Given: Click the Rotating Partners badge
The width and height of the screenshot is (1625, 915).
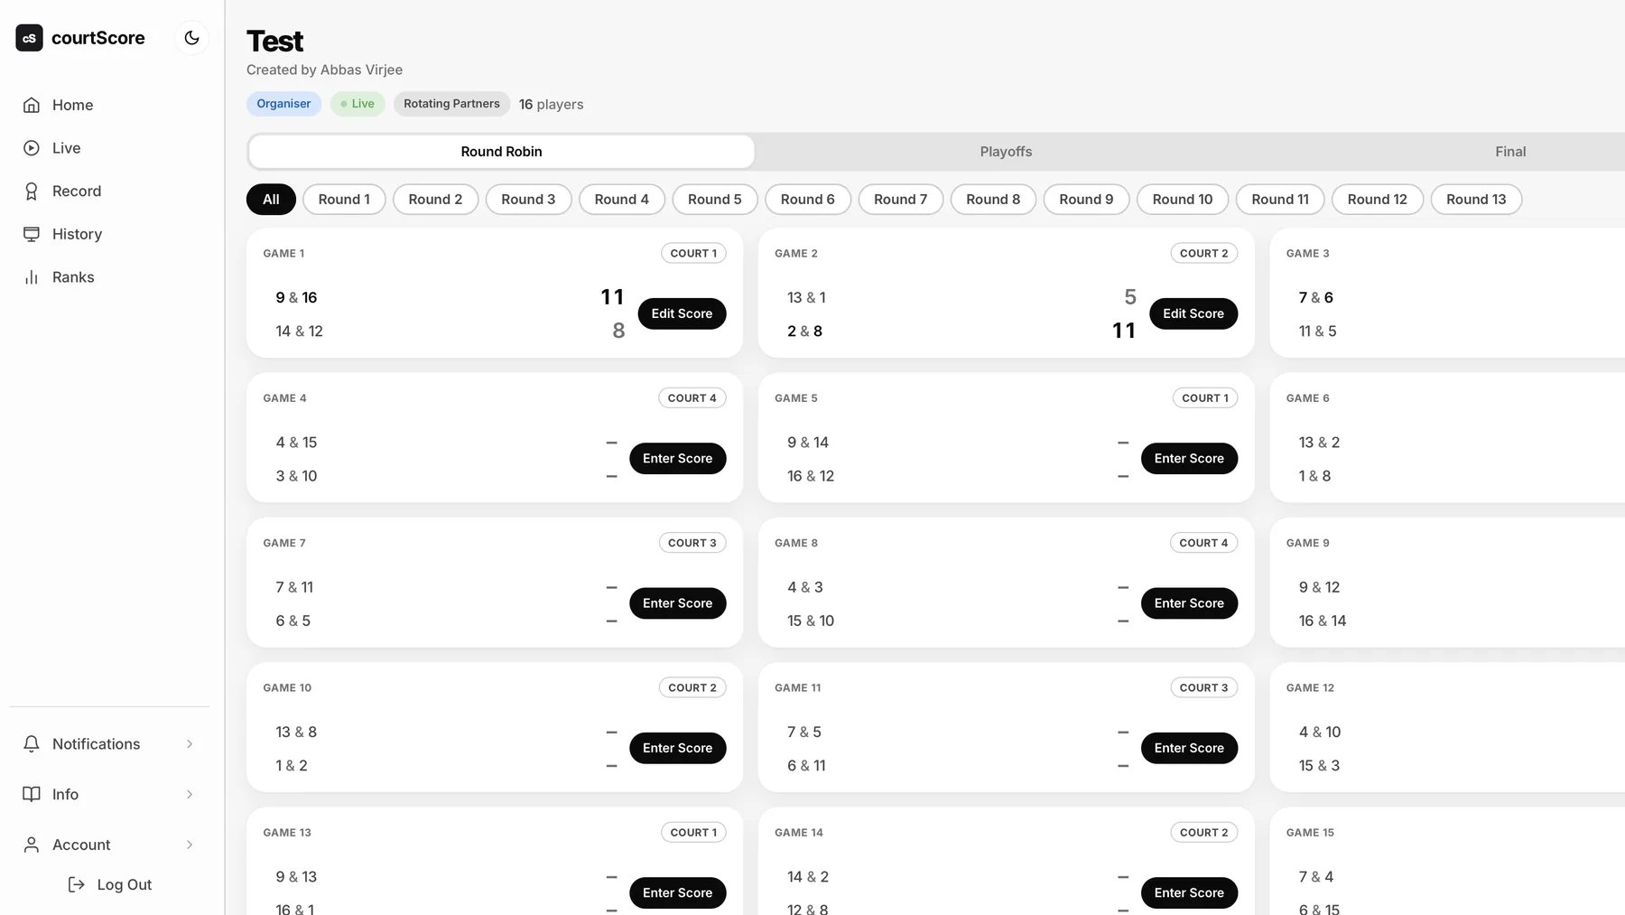Looking at the screenshot, I should 451,104.
